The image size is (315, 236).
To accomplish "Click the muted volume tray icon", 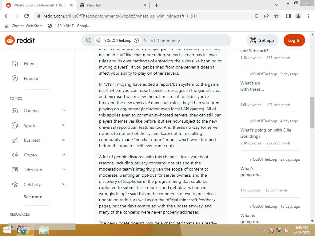I will coord(286,230).
